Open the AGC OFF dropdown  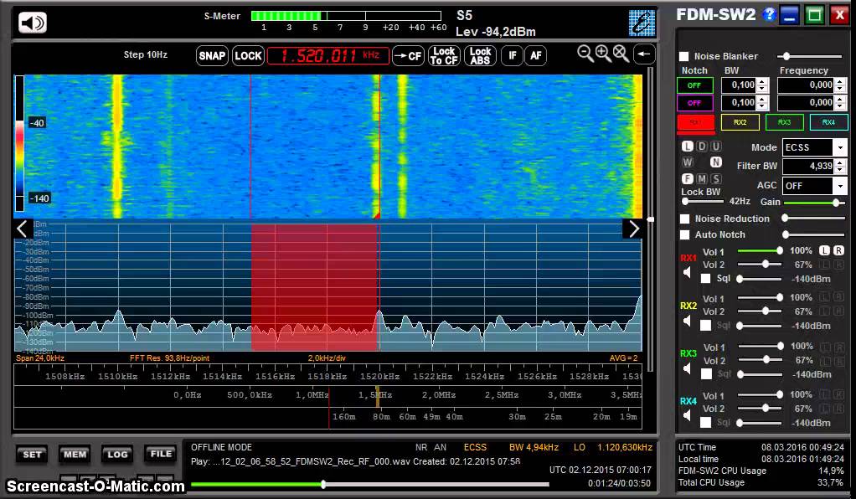coord(840,186)
